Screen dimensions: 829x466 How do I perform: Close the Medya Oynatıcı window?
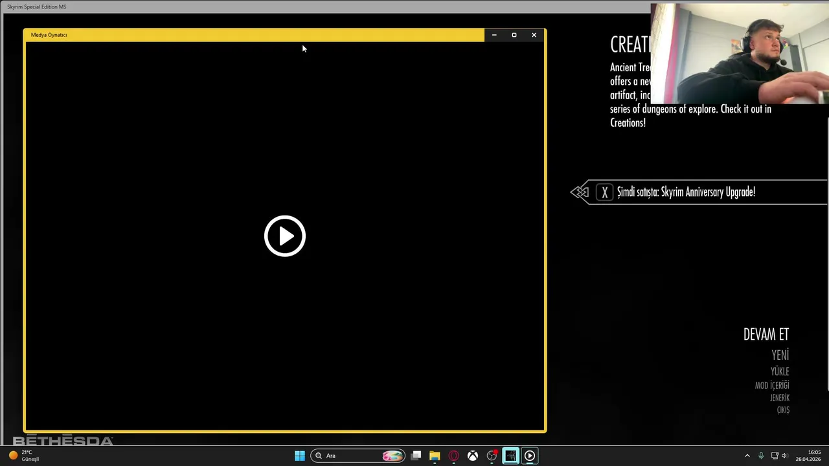(534, 35)
